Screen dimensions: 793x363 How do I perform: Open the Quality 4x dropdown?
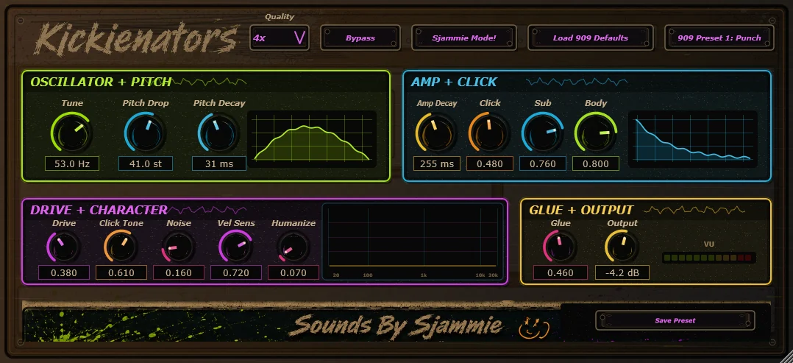coord(280,38)
